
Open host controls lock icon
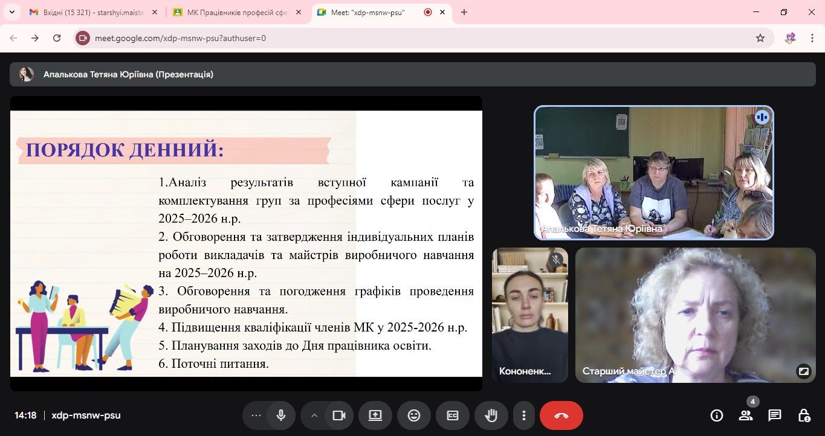click(x=804, y=415)
